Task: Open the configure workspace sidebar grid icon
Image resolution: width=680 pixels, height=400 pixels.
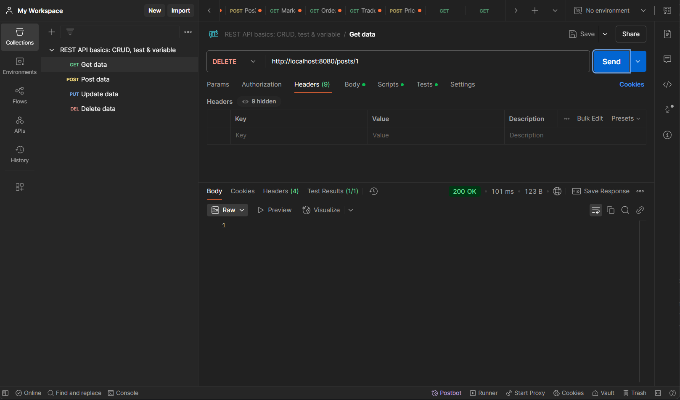Action: pos(20,187)
